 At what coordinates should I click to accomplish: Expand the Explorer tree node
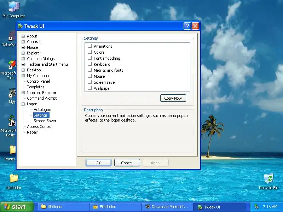pos(23,53)
